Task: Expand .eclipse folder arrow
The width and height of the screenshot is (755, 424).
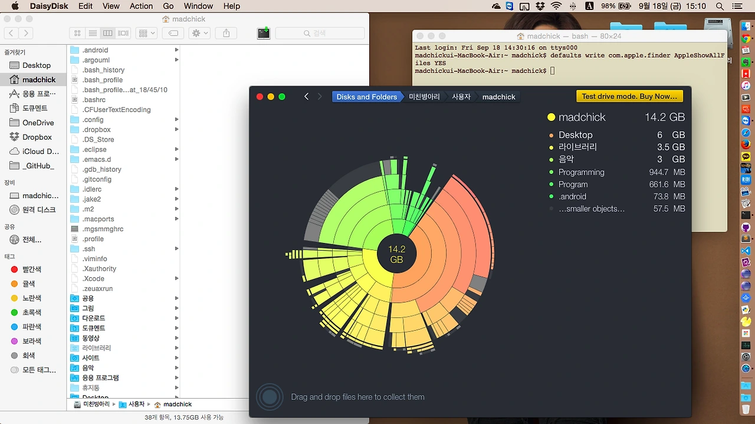Action: click(176, 150)
